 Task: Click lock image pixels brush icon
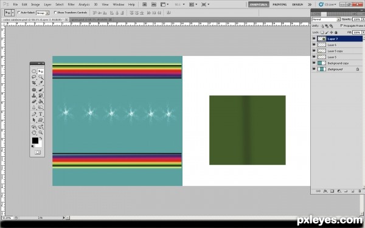[327, 32]
